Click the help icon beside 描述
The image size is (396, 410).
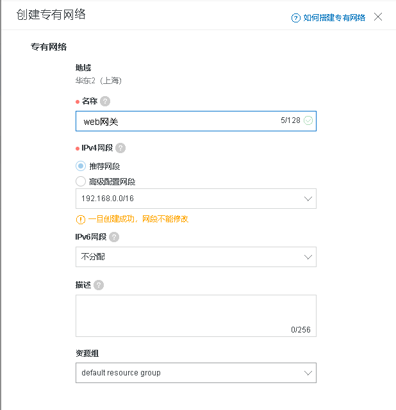99,285
